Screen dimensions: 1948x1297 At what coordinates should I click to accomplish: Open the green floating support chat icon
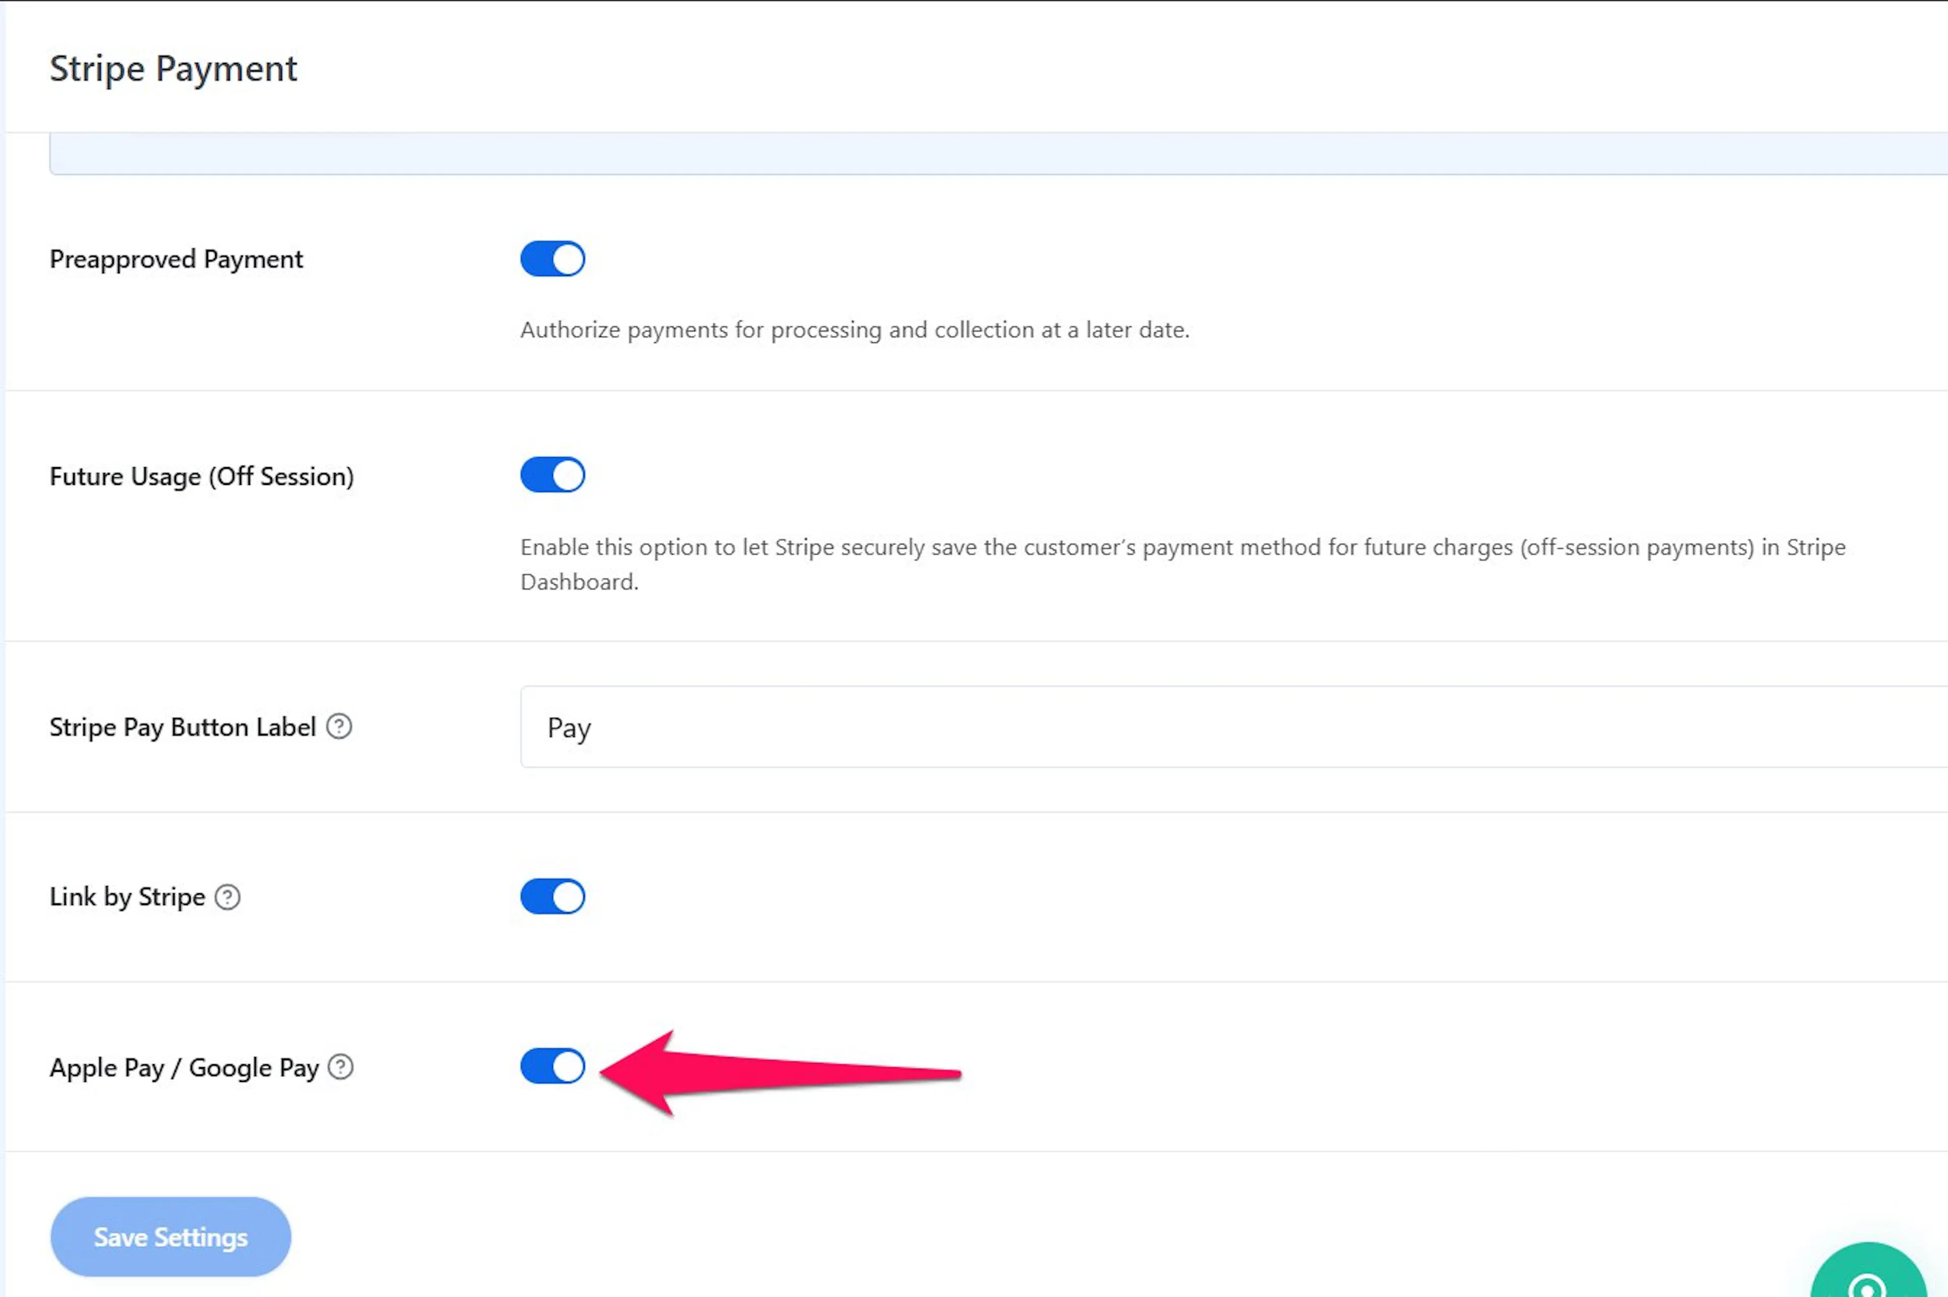tap(1868, 1271)
